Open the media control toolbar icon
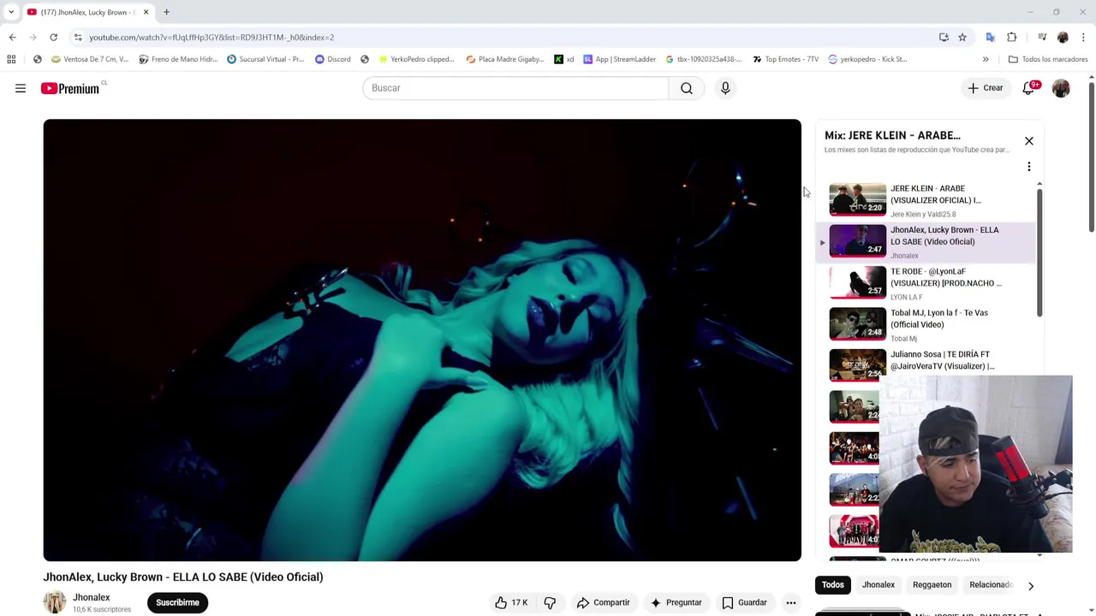 click(1042, 37)
